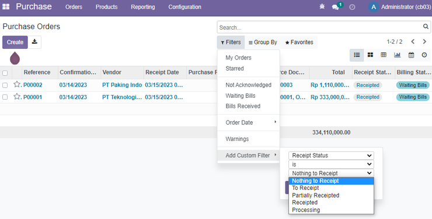Open the Reporting menu
Viewport: 432px width, 219px height.
(142, 7)
